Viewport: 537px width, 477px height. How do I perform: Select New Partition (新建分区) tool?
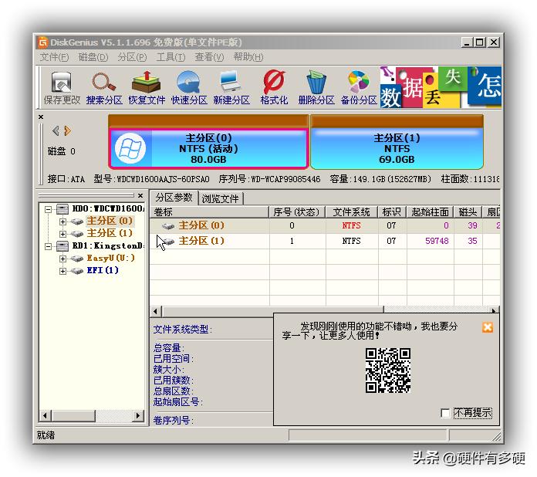pos(231,88)
